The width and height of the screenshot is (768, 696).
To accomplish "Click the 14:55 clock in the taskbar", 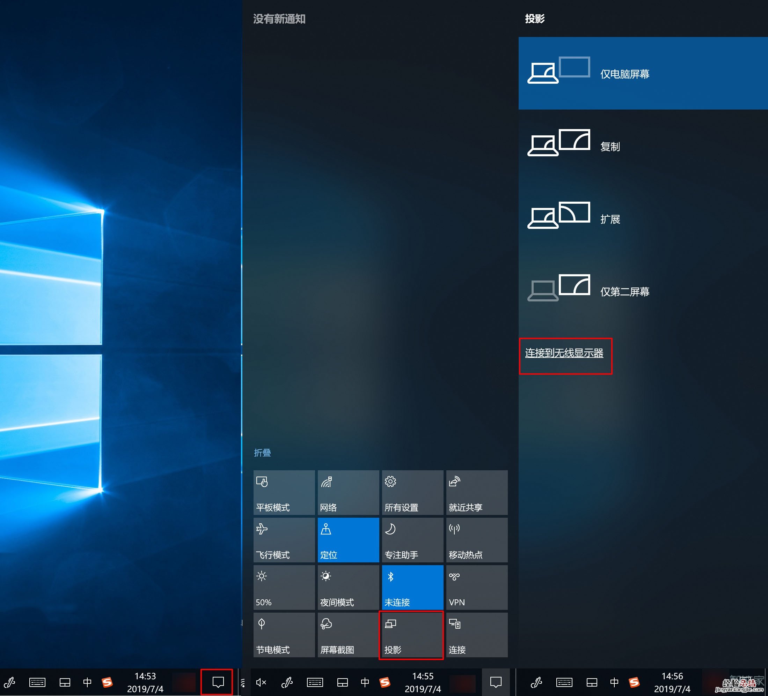I will tap(423, 682).
